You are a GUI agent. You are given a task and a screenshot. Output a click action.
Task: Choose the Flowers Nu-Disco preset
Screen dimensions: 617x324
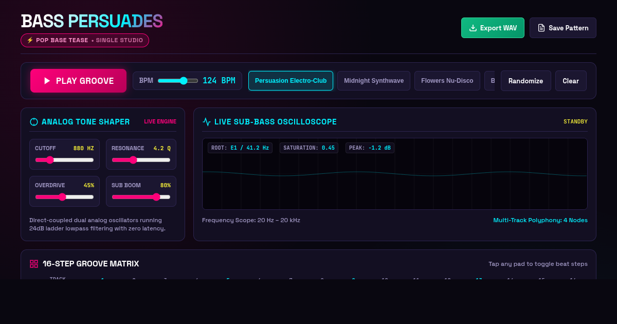447,81
